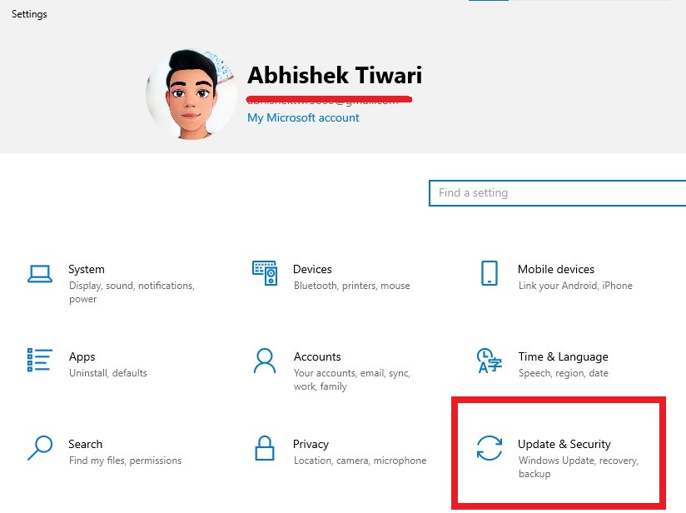This screenshot has width=686, height=513.
Task: Click 'Display, sound, notifications, power' description
Action: coord(132,292)
